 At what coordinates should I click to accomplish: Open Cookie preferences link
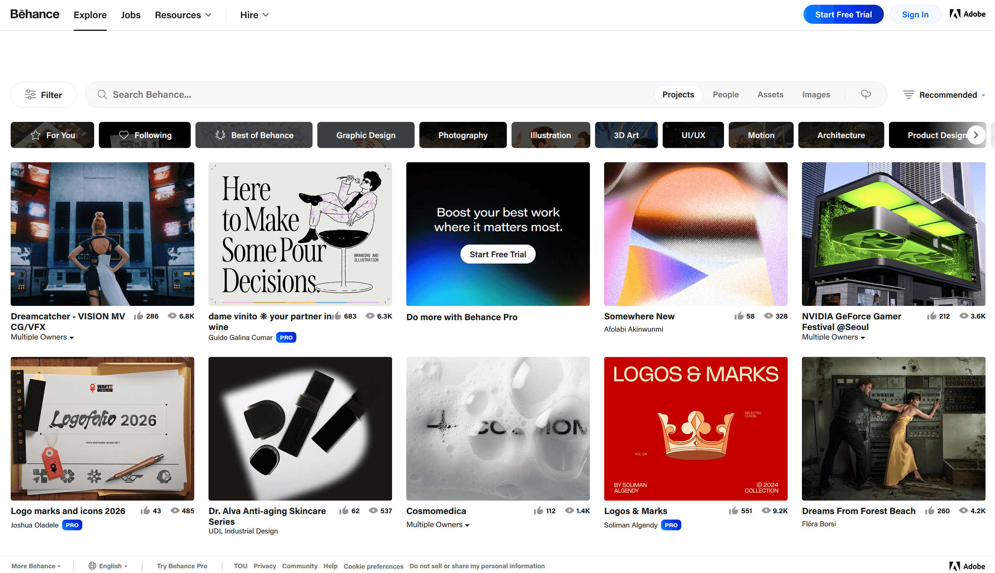[x=373, y=566]
